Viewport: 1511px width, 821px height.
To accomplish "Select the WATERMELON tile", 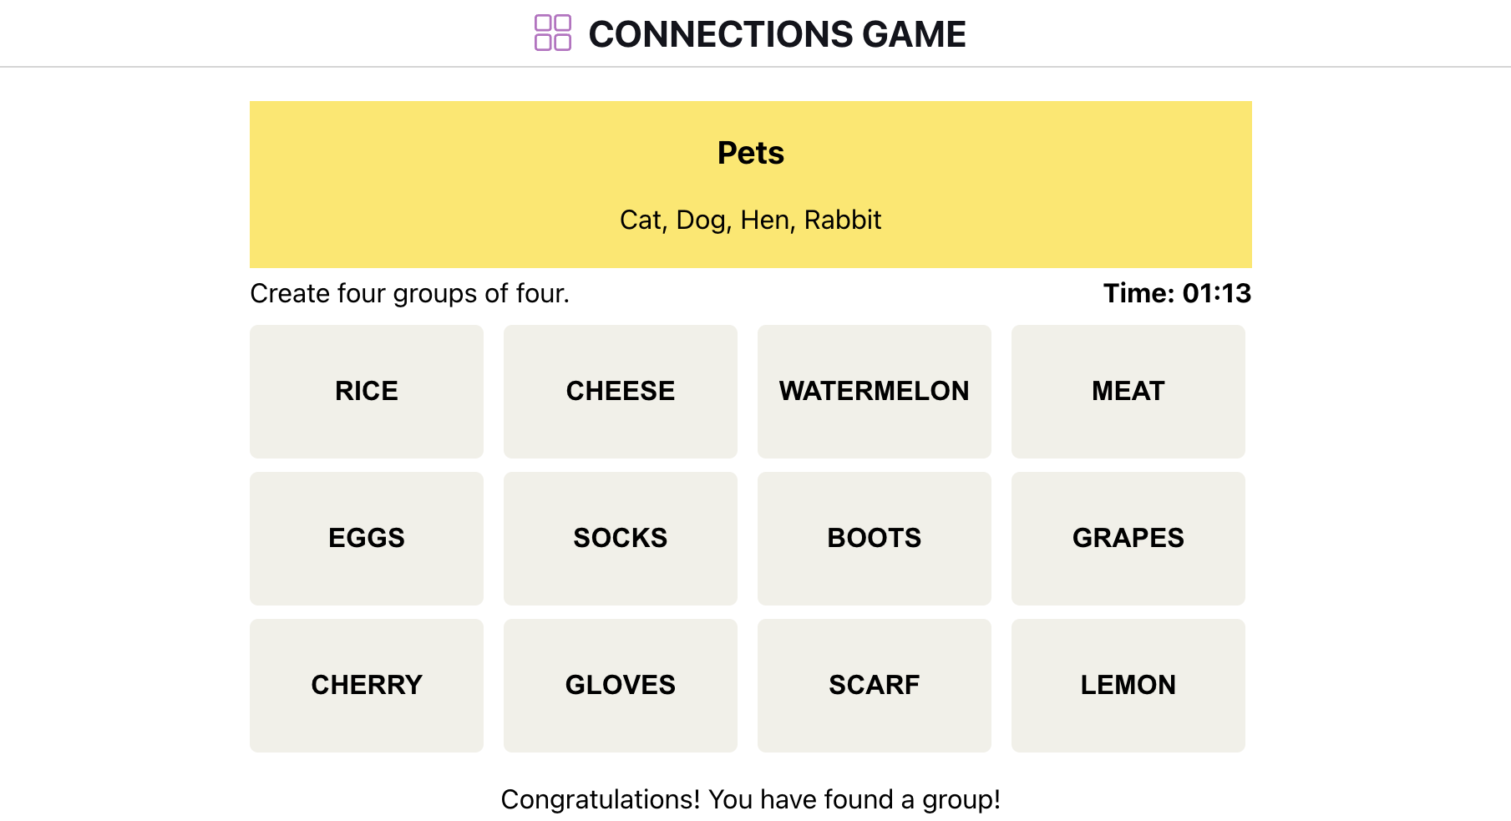I will click(874, 391).
